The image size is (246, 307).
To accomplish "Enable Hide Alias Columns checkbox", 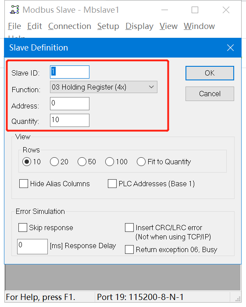I will tap(24, 184).
